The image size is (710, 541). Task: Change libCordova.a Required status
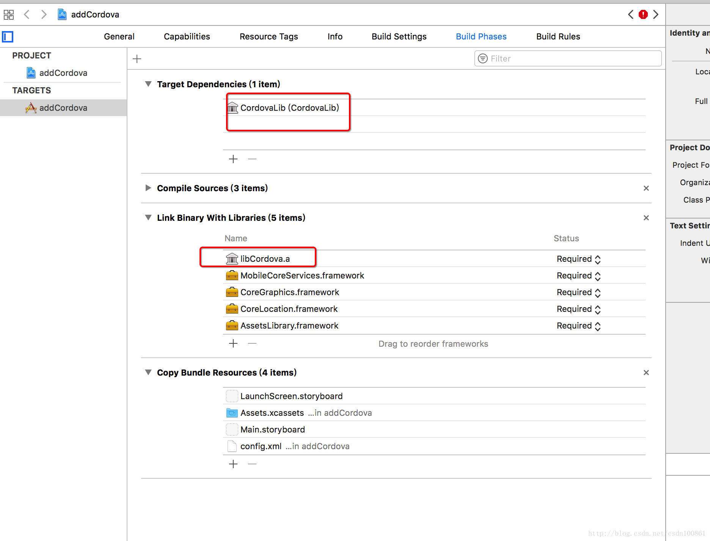tap(579, 259)
